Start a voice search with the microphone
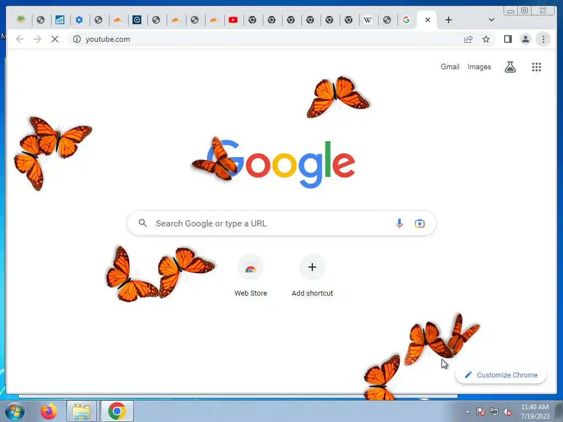 399,223
